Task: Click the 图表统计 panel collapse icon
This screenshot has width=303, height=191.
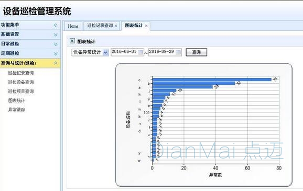Action: (72, 41)
